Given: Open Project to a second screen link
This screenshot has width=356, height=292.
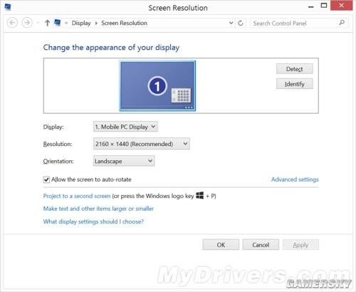Looking at the screenshot, I should point(77,196).
